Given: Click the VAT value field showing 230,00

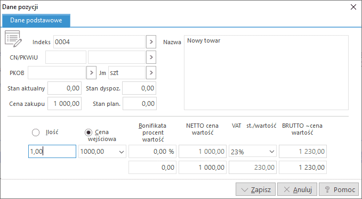Looking at the screenshot, I should pos(253,167).
